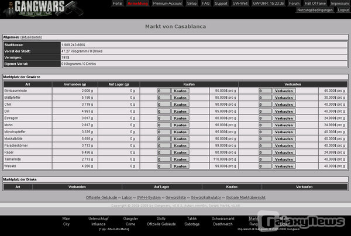Click Verkaufen button for Kaper
351x236 pixels.
point(284,152)
